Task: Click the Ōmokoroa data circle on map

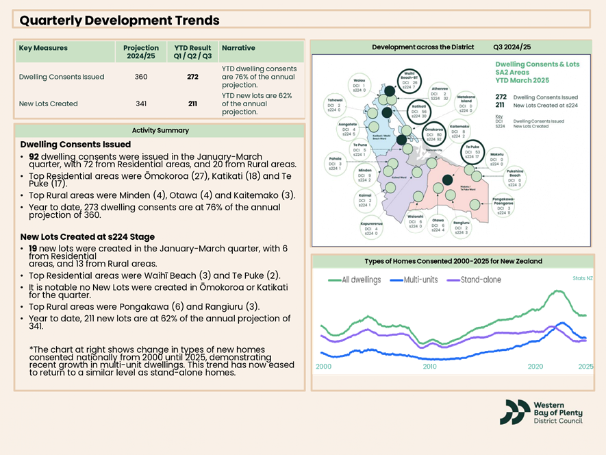Action: [433, 136]
